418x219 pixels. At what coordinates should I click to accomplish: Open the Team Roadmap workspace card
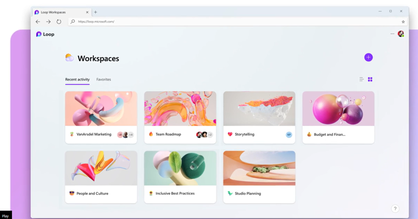pyautogui.click(x=180, y=117)
